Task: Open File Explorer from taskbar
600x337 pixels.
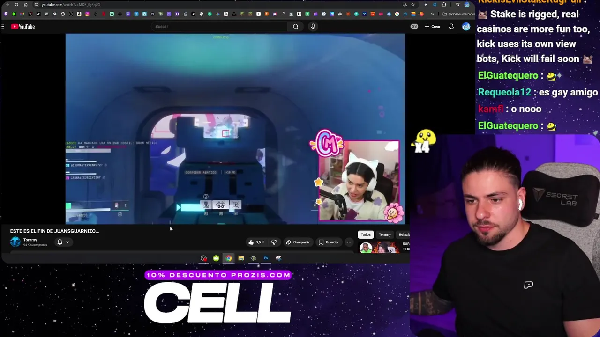Action: [x=241, y=258]
